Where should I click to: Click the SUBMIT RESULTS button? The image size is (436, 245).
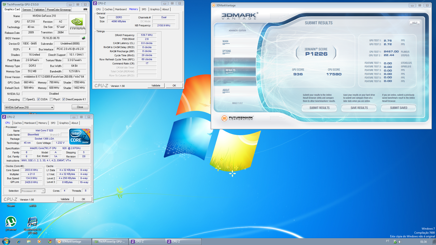click(x=319, y=108)
